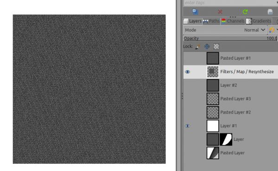Click the red X delete icon
This screenshot has height=171, width=278.
tap(220, 12)
